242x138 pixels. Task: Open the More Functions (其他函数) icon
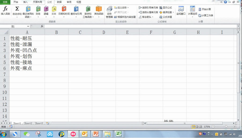pyautogui.click(x=99, y=9)
